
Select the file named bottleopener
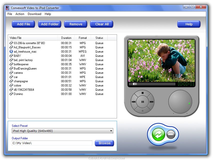(x=21, y=64)
